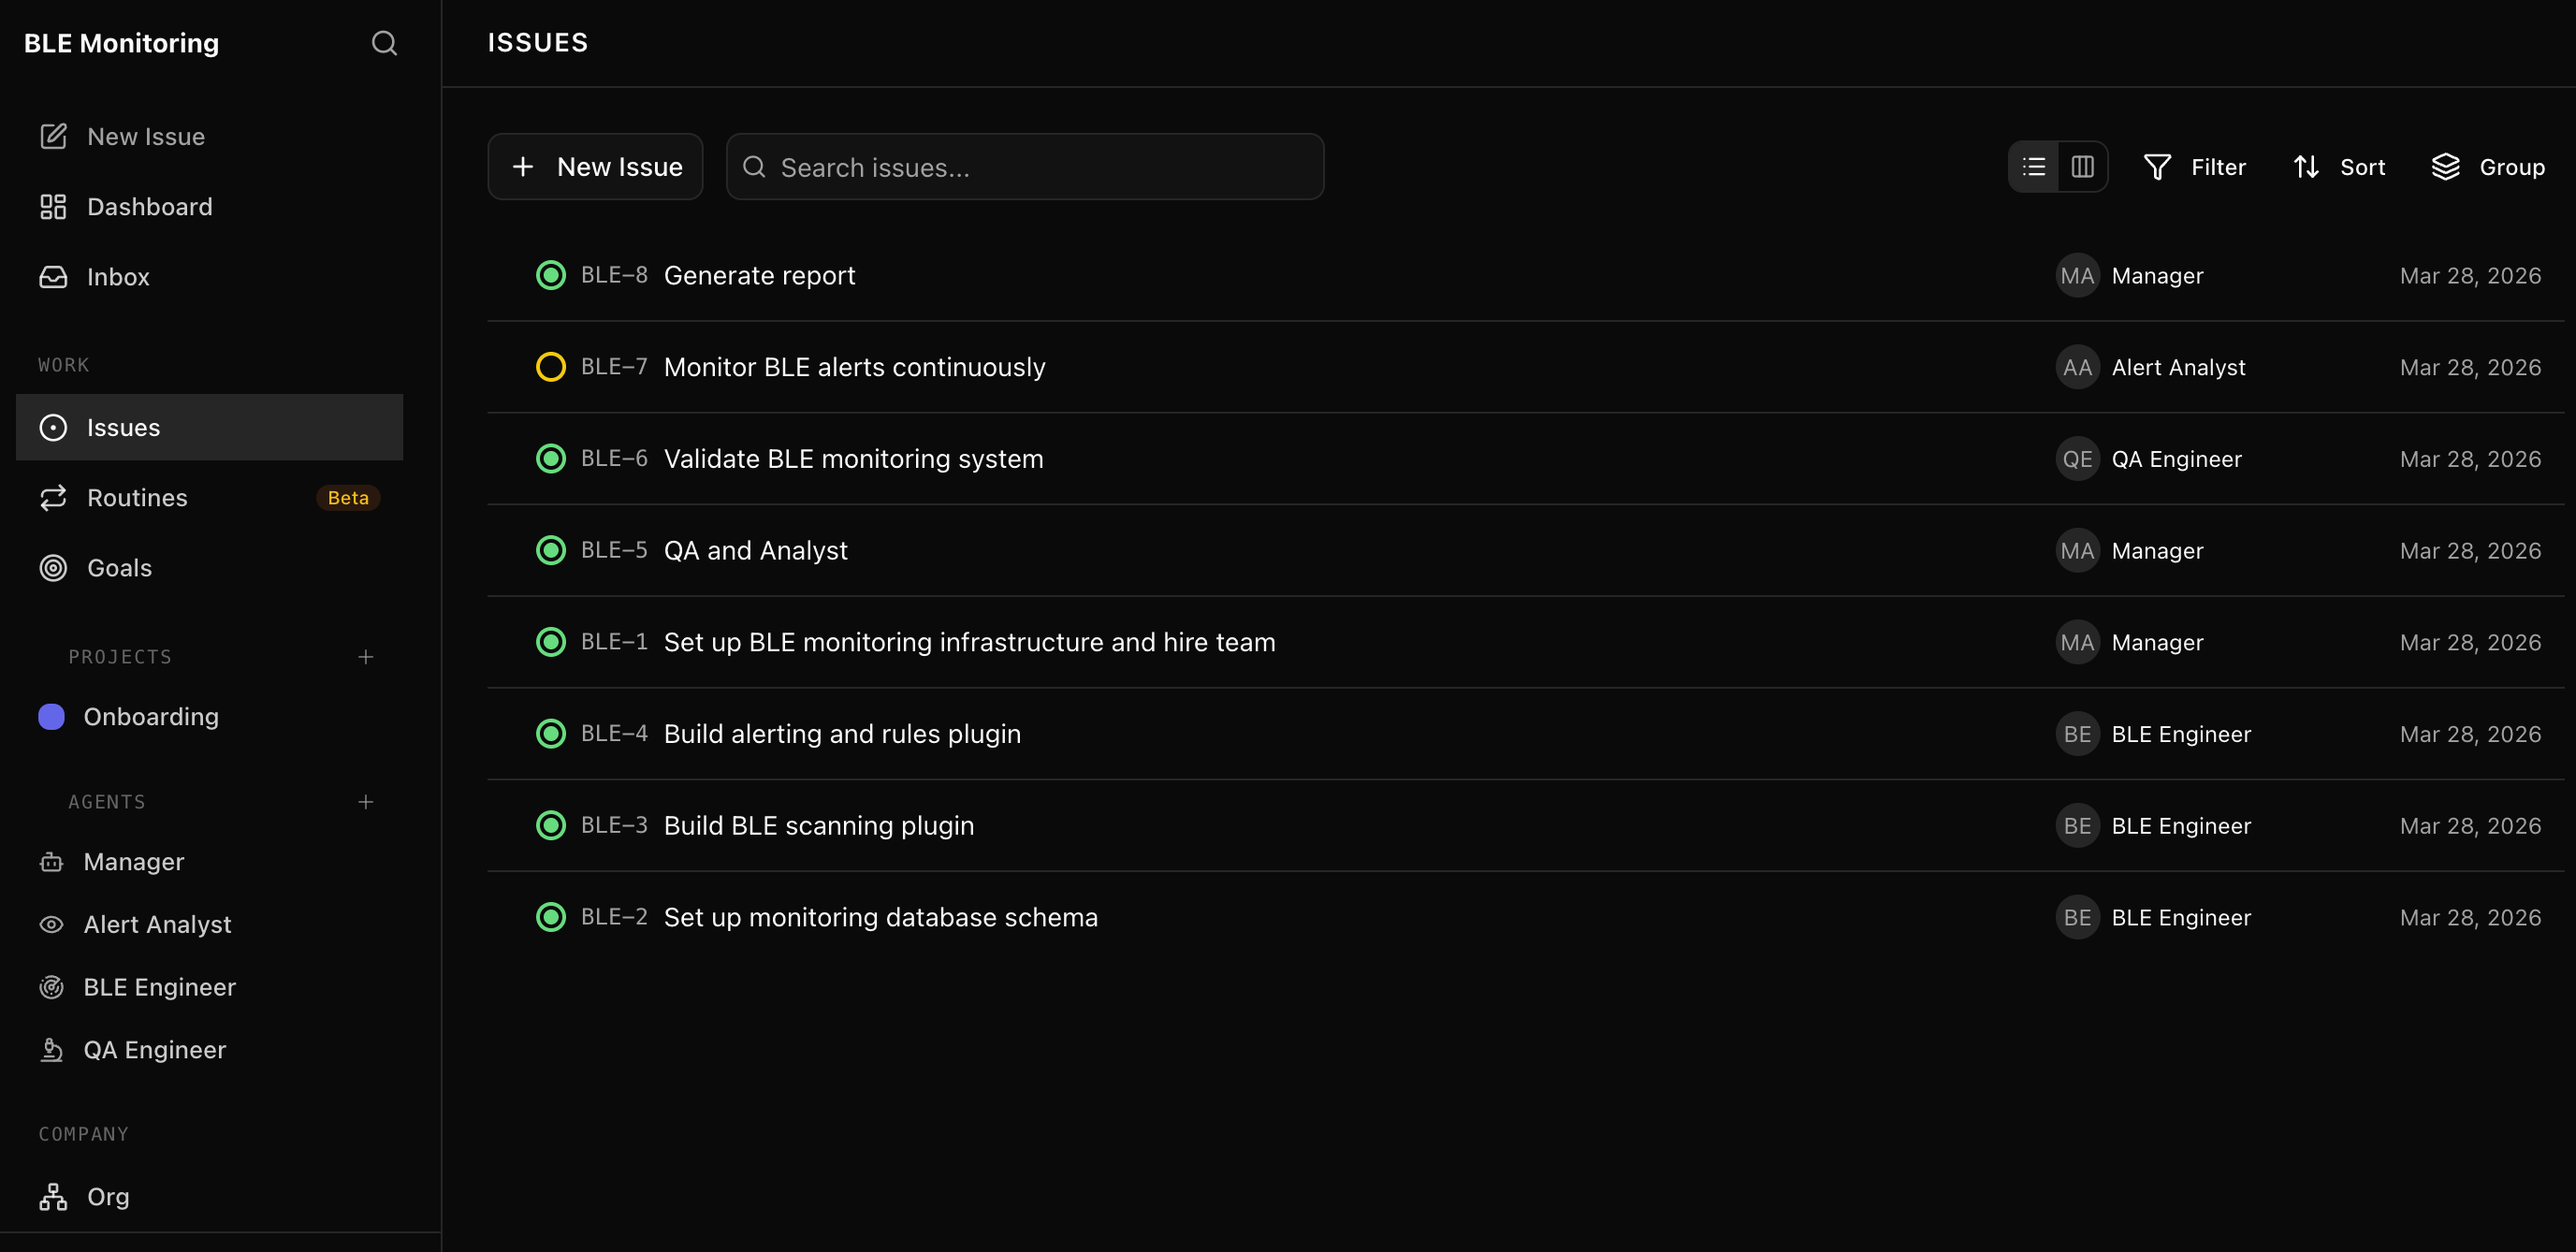Open Inbox from the sidebar
Image resolution: width=2576 pixels, height=1252 pixels.
(x=118, y=277)
